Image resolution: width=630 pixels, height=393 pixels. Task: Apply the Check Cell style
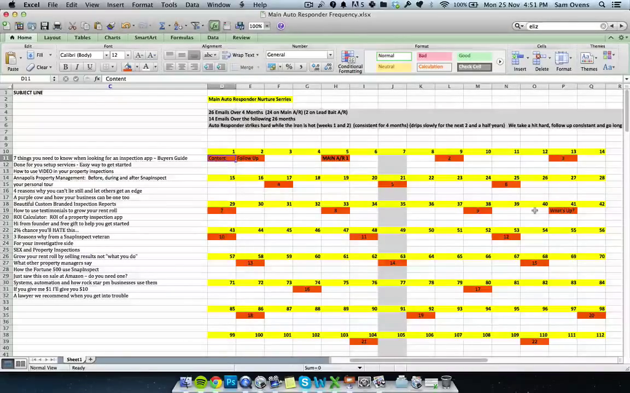click(474, 67)
